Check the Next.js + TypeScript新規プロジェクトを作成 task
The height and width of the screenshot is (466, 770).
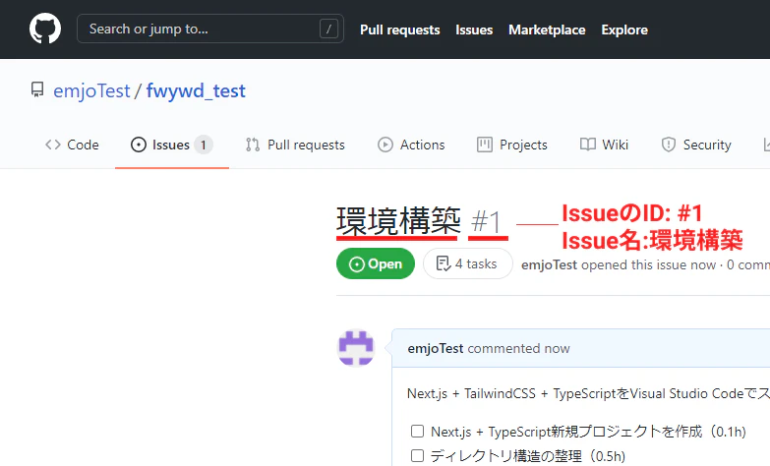click(417, 432)
